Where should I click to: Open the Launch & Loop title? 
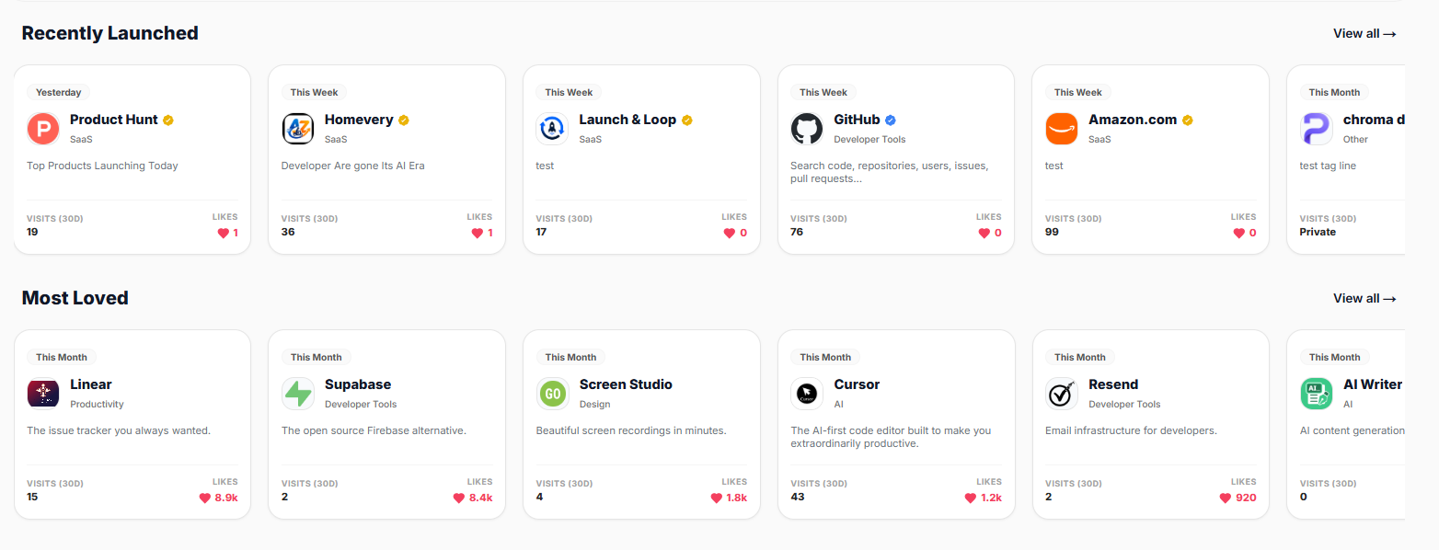[x=627, y=120]
